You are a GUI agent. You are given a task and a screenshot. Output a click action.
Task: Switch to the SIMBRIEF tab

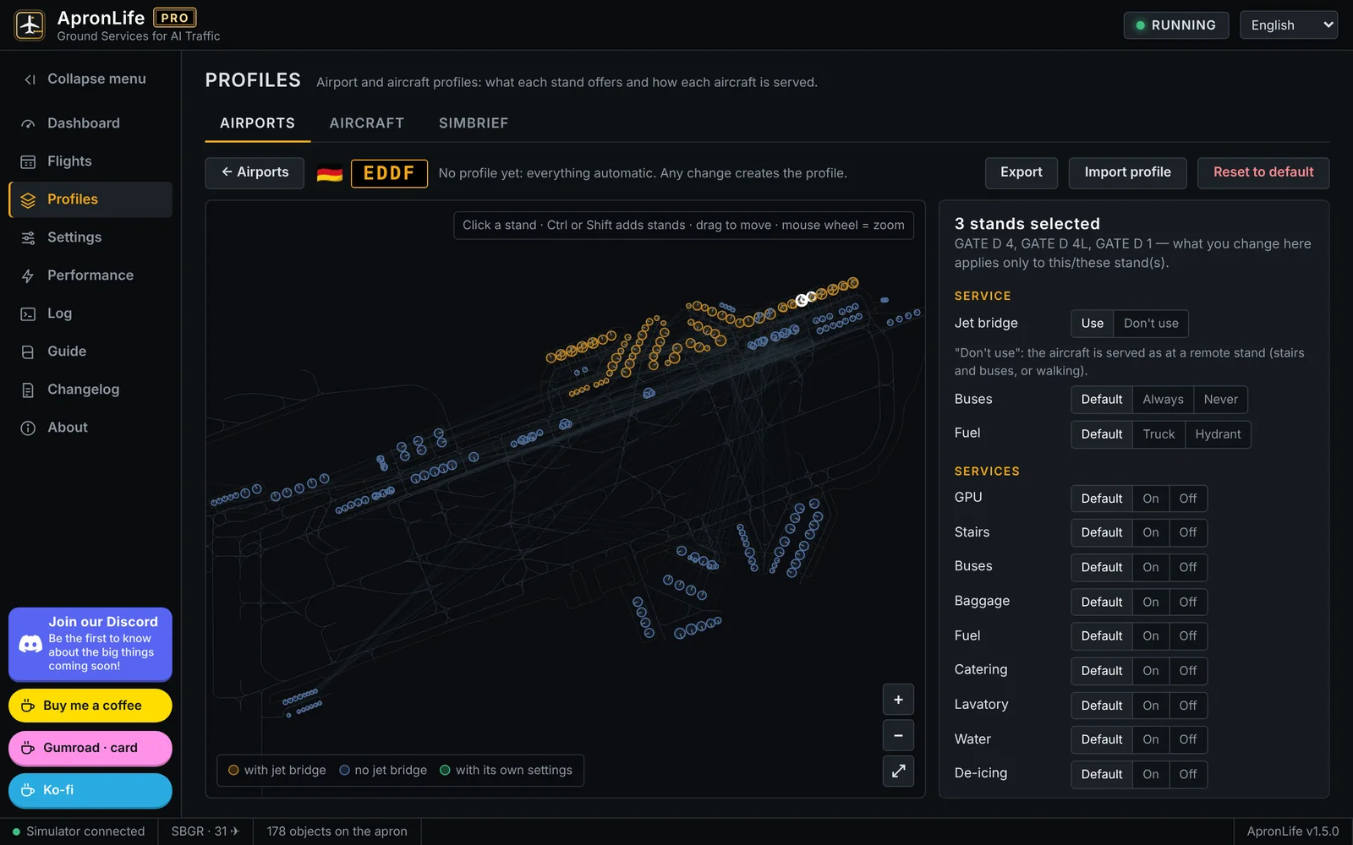click(x=474, y=123)
